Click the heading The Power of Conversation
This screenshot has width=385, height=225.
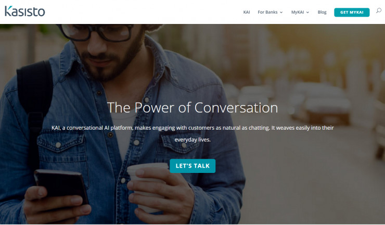tap(192, 107)
